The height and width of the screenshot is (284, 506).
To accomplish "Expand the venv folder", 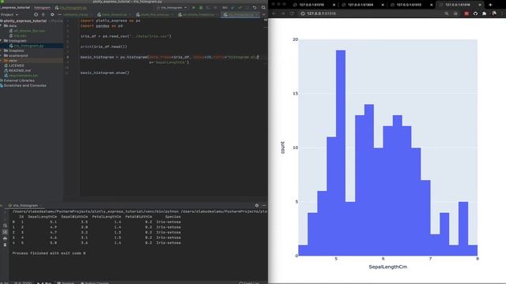I will click(2, 61).
